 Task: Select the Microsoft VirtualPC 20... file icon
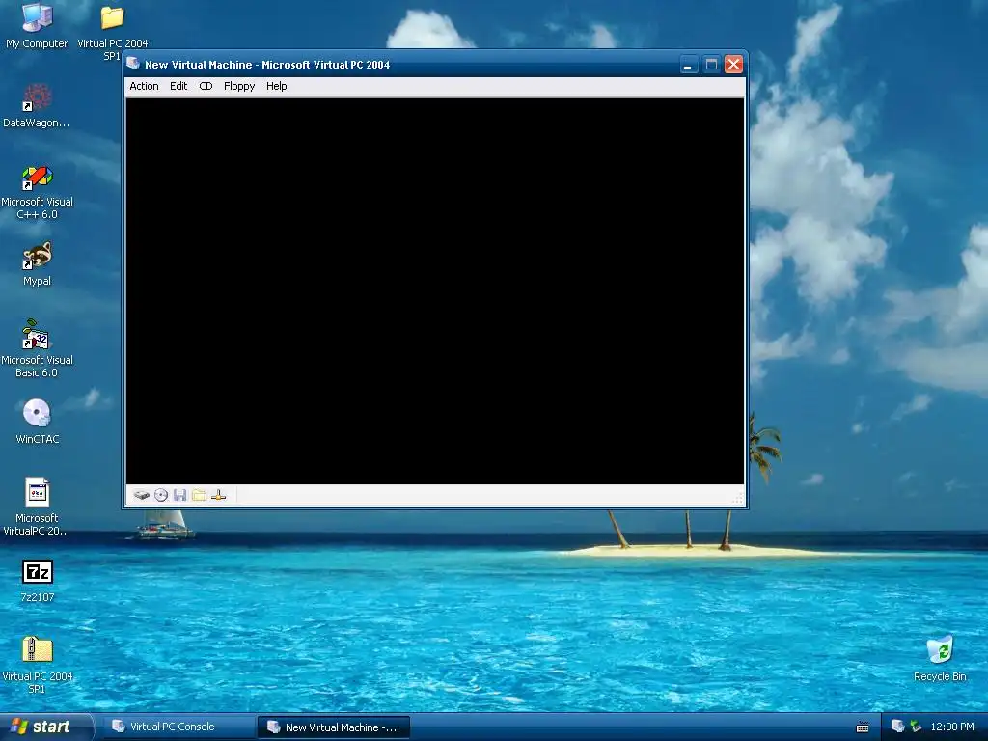click(37, 508)
